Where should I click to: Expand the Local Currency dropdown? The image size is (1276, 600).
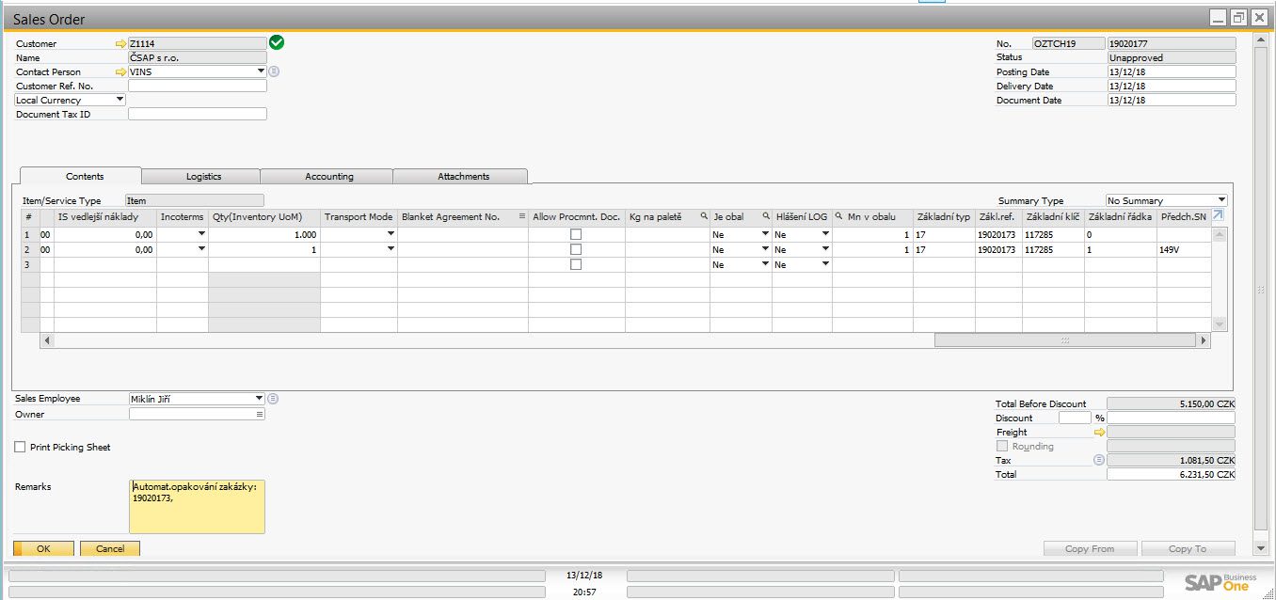click(x=120, y=100)
